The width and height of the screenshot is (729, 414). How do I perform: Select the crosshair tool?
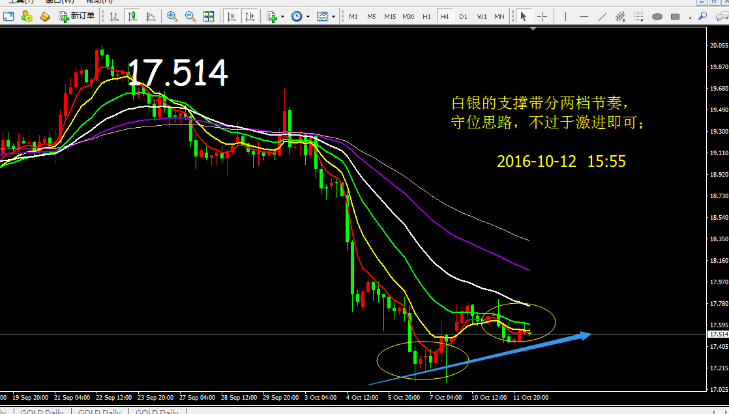pyautogui.click(x=542, y=17)
